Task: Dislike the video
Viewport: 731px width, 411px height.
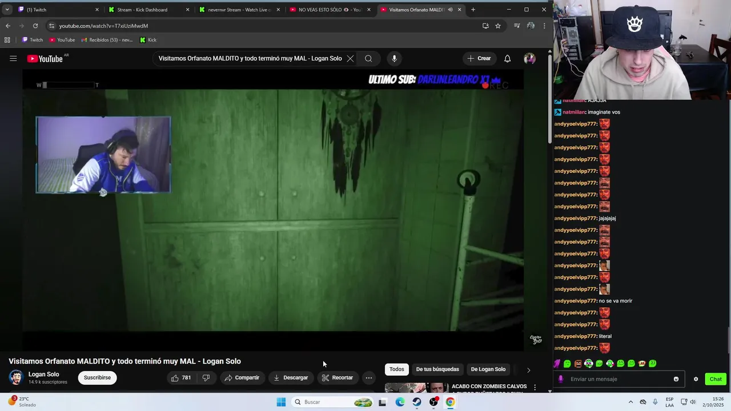Action: [206, 378]
